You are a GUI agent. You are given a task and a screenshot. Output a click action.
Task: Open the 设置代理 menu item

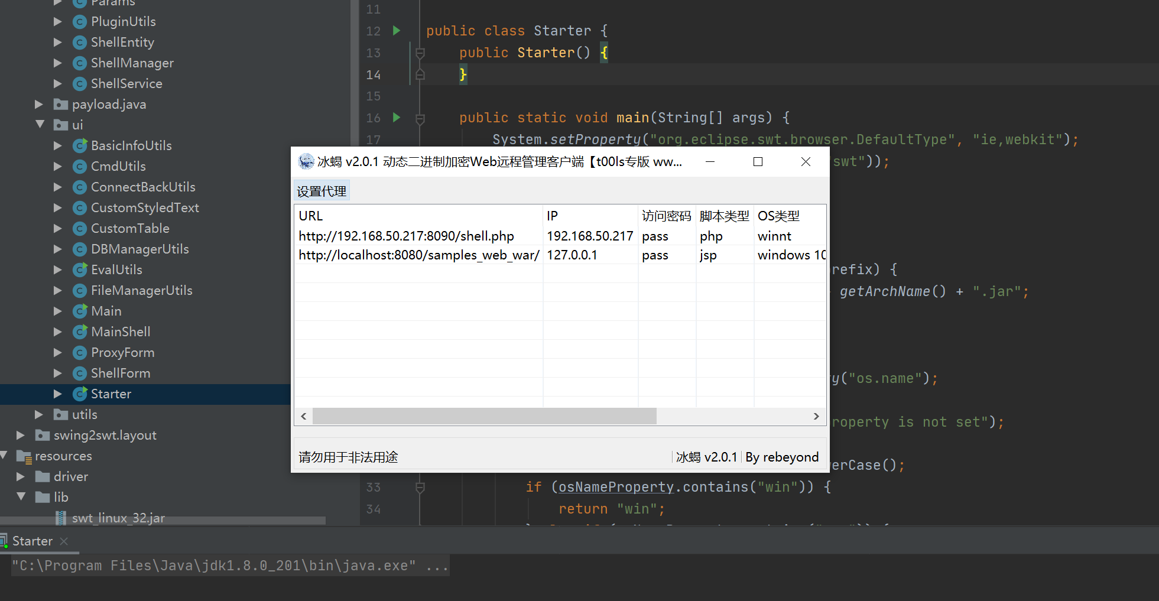point(322,191)
